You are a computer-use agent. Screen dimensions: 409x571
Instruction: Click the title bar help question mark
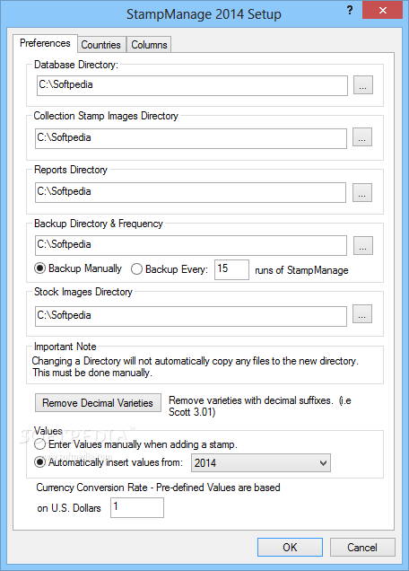(350, 10)
